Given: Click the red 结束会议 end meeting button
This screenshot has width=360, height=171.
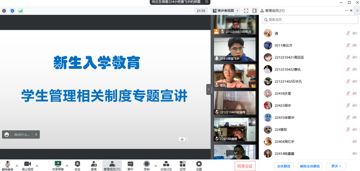Looking at the screenshot, I should pyautogui.click(x=245, y=166).
